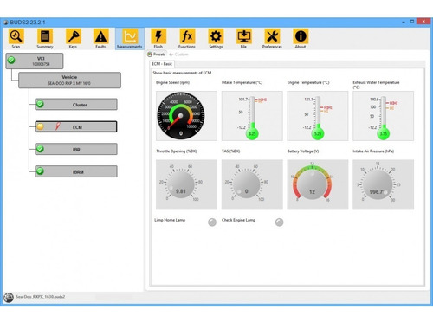433x322 pixels.
Task: Click the BRP logo in status bar
Action: point(9,298)
